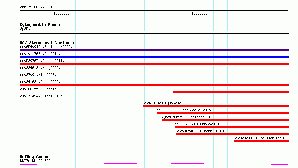Click the right arrow end of the ruler
The height and width of the screenshot is (168, 298).
[x=288, y=10]
